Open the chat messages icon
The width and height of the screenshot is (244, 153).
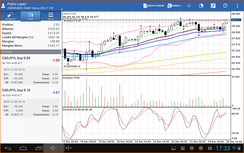click(x=225, y=6)
